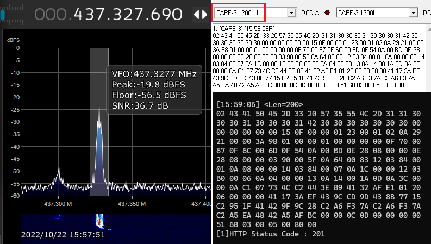The width and height of the screenshot is (431, 244).
Task: Click the SNR:36.7 dB reading
Action: pyautogui.click(x=140, y=106)
